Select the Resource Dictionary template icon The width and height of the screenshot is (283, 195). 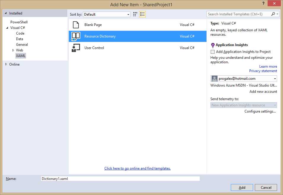[76, 36]
